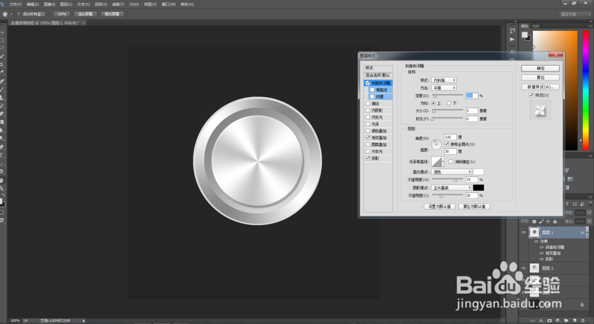Viewport: 594px width, 324px height.
Task: Select the Gradient tool
Action: coord(2,122)
